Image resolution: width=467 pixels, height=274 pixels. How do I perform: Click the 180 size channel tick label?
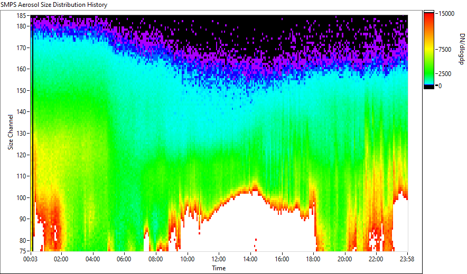tap(21, 26)
